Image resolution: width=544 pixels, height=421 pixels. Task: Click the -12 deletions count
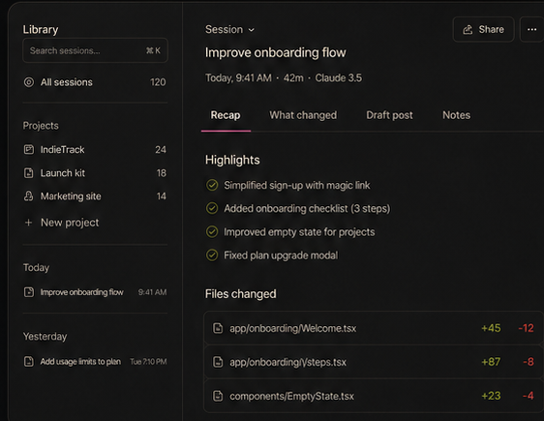point(526,328)
